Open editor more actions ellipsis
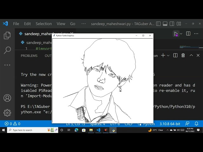The height and width of the screenshot is (152, 203). coord(196,34)
